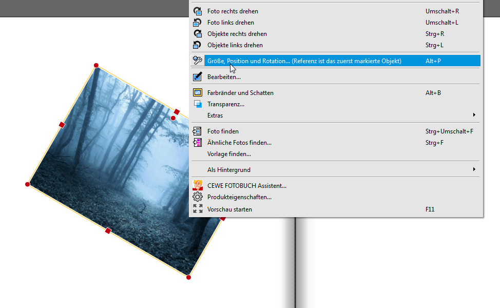
Task: Choose Ähnliche Fotos finden... entry
Action: 336,143
